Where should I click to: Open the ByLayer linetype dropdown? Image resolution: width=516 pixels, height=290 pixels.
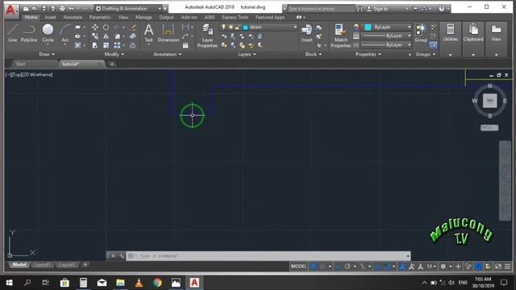386,45
